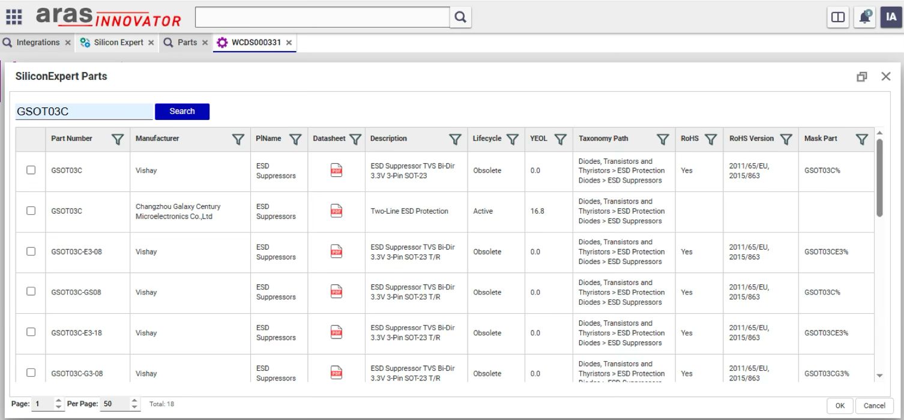Open the datasheet PDF for GSOT03C-E3-08
The image size is (904, 420).
click(337, 252)
